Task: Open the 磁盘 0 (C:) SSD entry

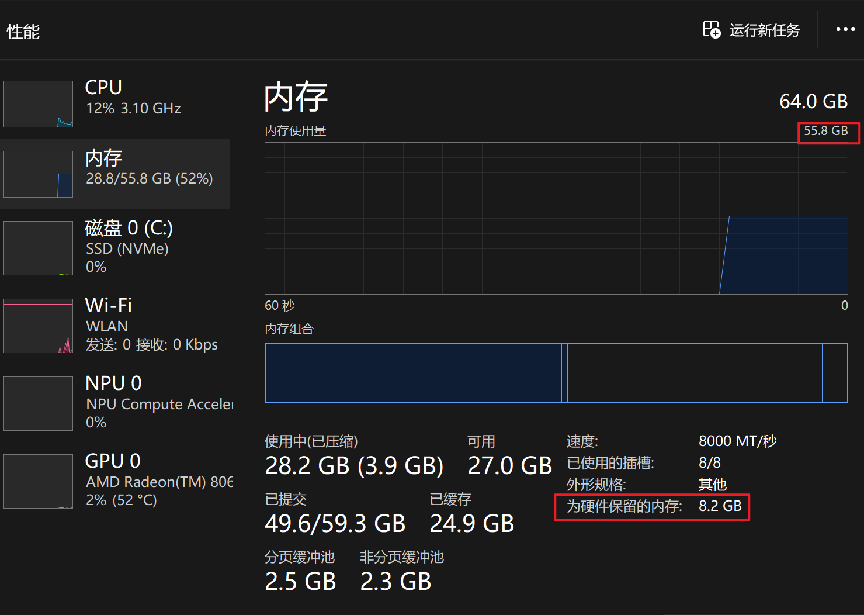Action: tap(115, 246)
